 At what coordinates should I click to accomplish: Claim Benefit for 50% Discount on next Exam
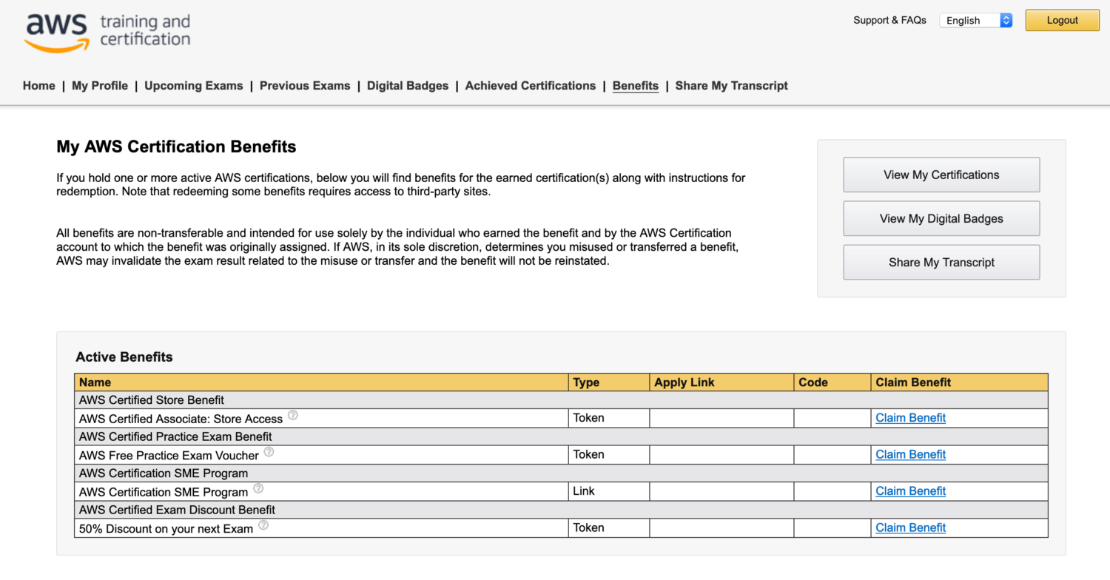pyautogui.click(x=911, y=527)
